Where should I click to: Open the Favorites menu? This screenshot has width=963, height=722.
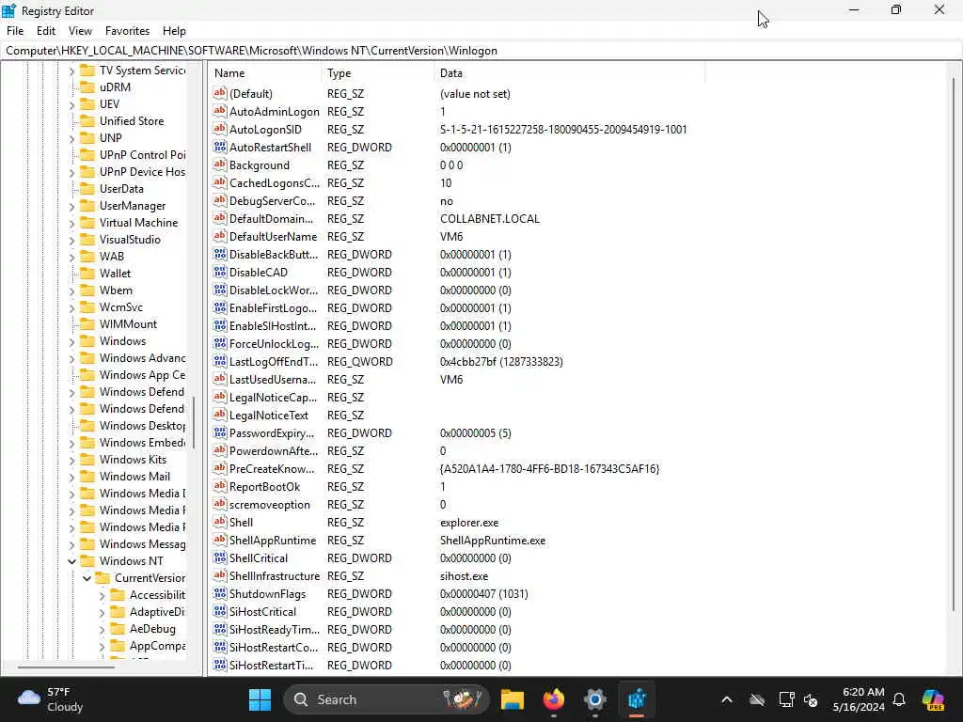click(127, 31)
